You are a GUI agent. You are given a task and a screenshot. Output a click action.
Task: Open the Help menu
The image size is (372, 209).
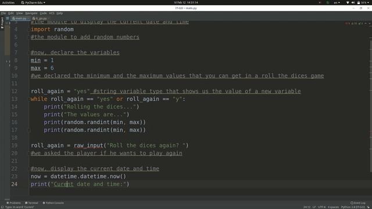tap(59, 13)
